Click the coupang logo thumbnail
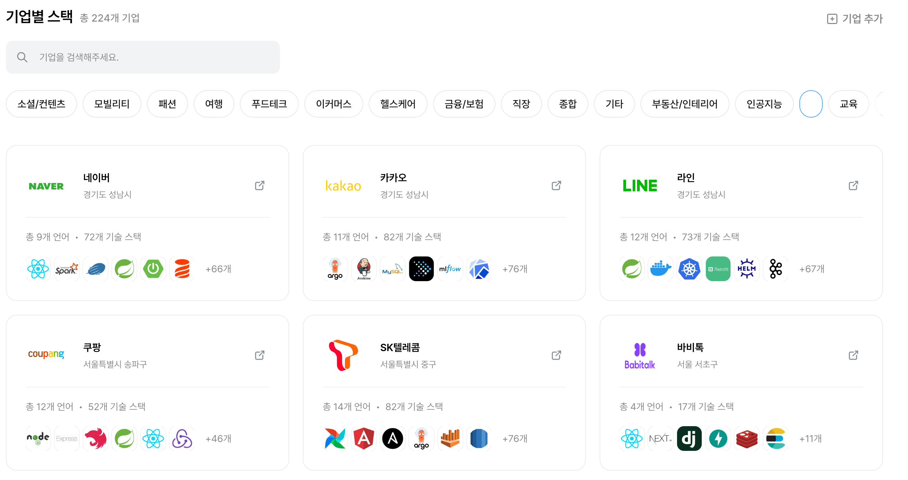 point(46,354)
